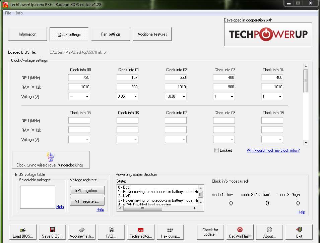Viewport: 320px width, 243px height.
Task: Open the VTT registers dialog
Action: point(87,201)
